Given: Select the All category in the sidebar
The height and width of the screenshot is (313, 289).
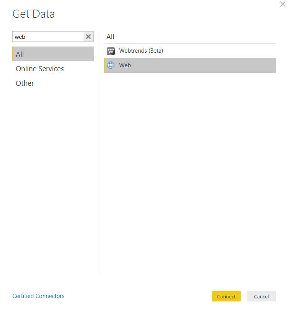Looking at the screenshot, I should coord(53,54).
